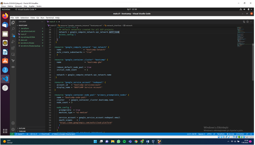Open the Help menu
This screenshot has height=145, width=255.
point(57,18)
